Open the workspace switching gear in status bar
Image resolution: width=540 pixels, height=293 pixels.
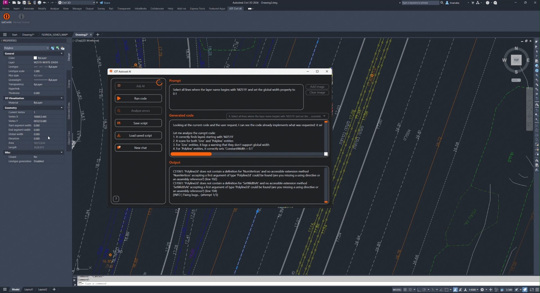(x=482, y=290)
